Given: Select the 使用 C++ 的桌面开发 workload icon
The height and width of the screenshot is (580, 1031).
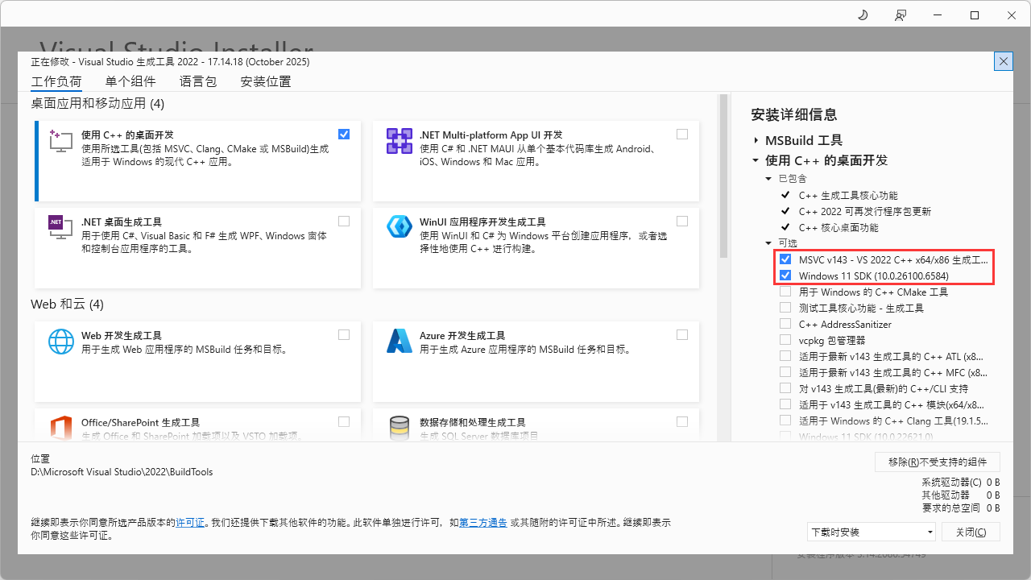Looking at the screenshot, I should pos(60,142).
